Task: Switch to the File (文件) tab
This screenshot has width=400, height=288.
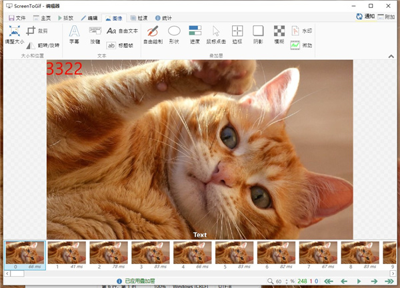Action: tap(17, 18)
